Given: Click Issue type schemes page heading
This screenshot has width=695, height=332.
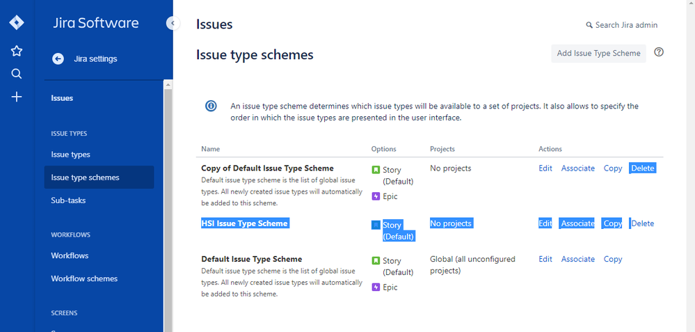Looking at the screenshot, I should pyautogui.click(x=255, y=55).
